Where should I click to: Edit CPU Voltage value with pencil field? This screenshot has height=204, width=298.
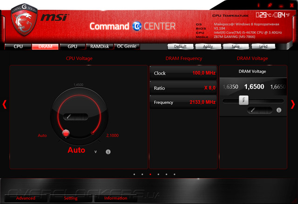point(75,116)
